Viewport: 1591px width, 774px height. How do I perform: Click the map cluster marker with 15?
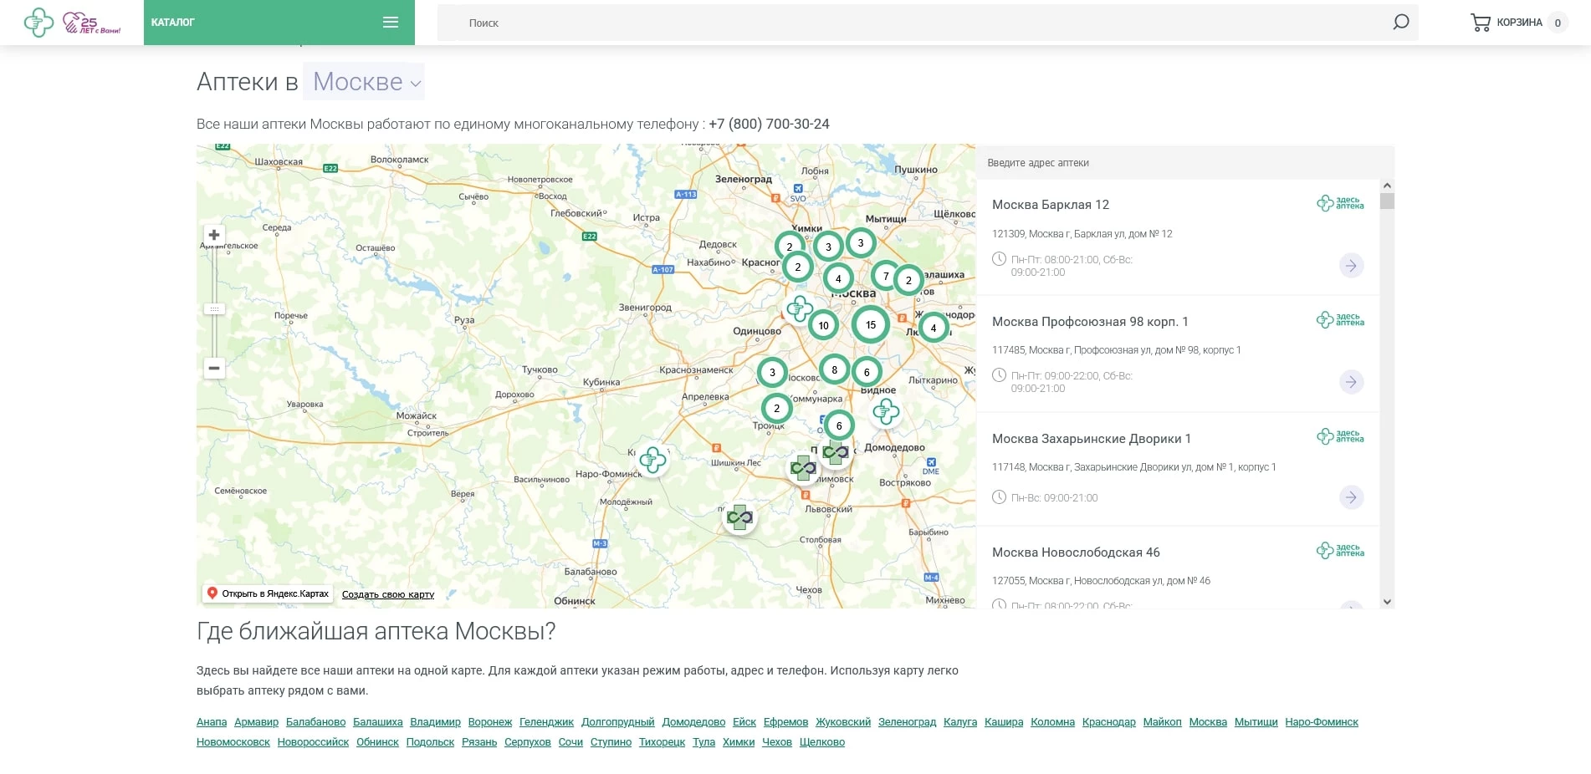870,324
